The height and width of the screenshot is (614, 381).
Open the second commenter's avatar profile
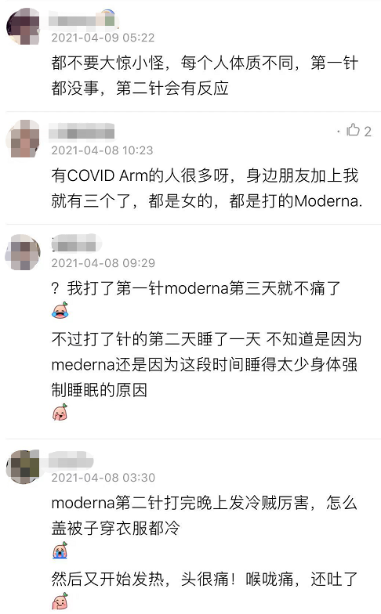23,139
